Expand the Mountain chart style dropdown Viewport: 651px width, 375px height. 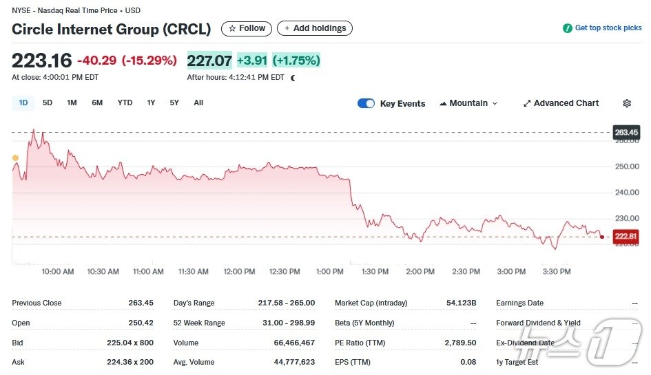(x=495, y=103)
